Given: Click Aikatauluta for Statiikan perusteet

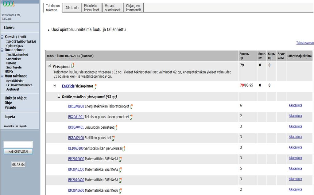Looking at the screenshot, I should pyautogui.click(x=295, y=137).
